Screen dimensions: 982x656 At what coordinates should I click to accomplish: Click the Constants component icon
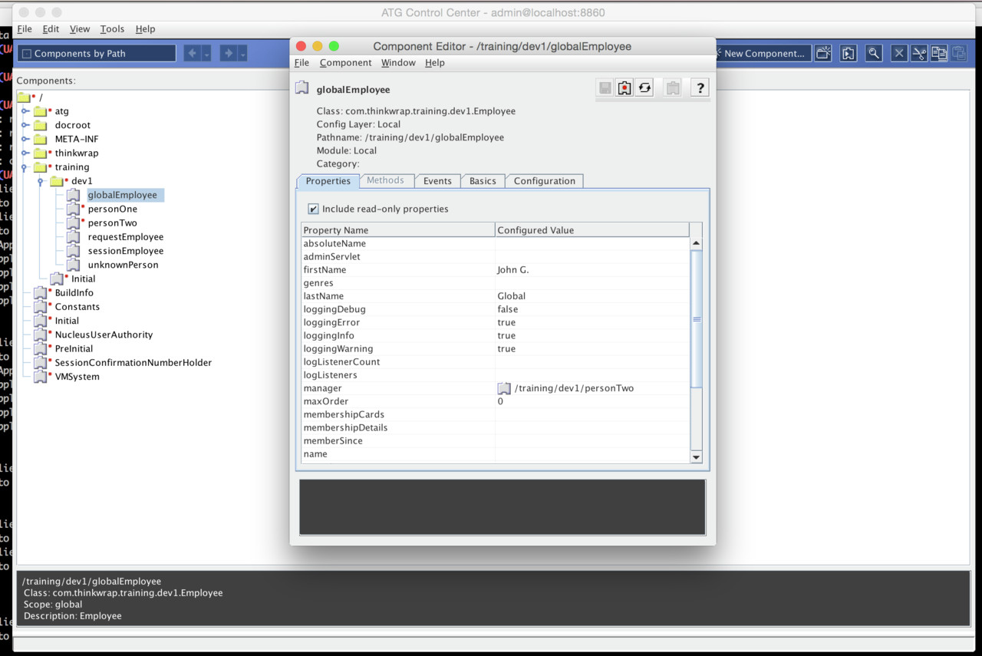point(40,306)
